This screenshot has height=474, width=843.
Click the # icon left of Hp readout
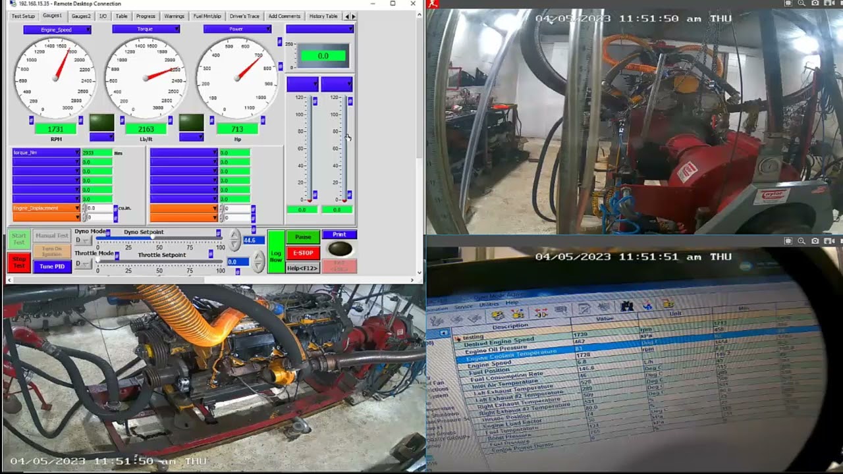coord(212,120)
